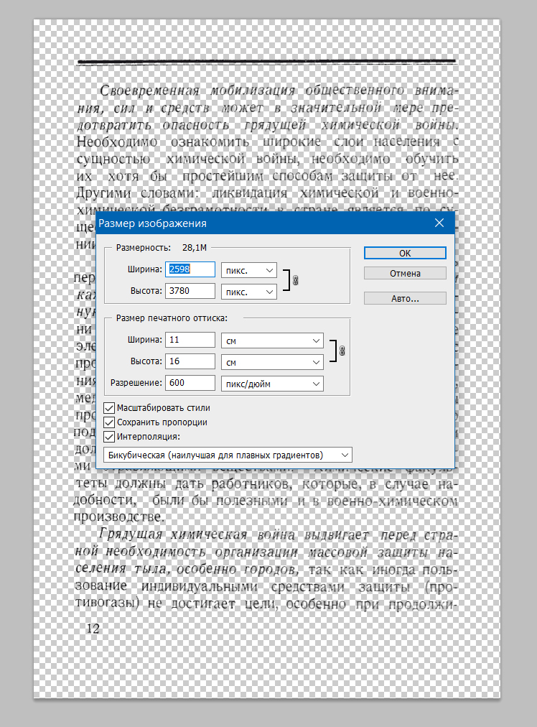Click the print size chain link icon
The width and height of the screenshot is (537, 727).
[342, 351]
